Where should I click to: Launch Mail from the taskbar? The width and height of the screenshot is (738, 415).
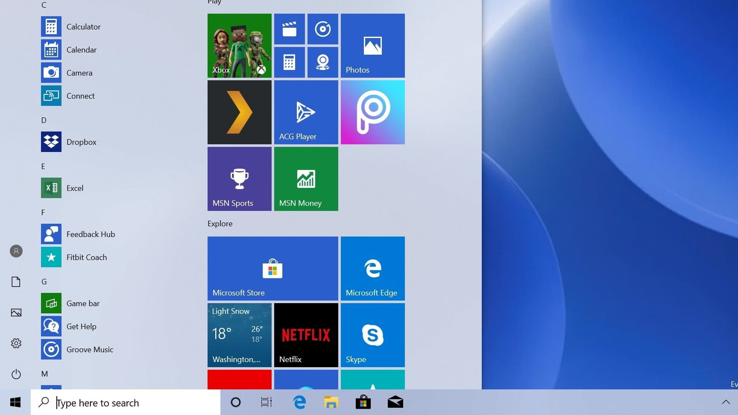coord(395,402)
